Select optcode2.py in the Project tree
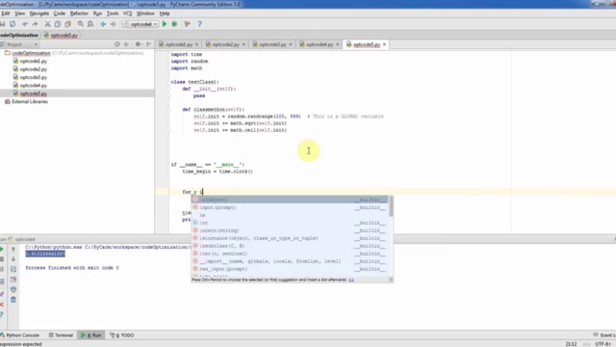 click(x=33, y=69)
